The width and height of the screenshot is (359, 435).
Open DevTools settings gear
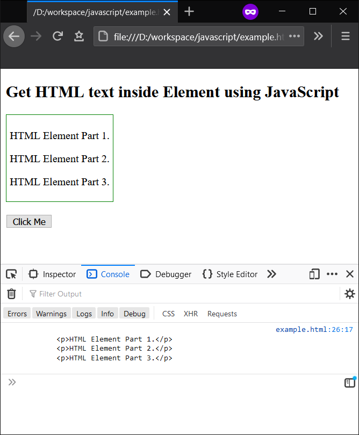click(349, 294)
